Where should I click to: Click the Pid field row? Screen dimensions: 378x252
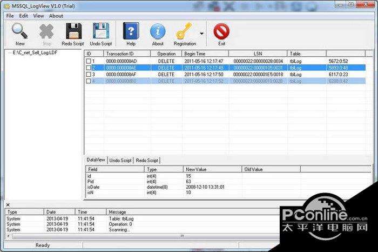pos(228,182)
